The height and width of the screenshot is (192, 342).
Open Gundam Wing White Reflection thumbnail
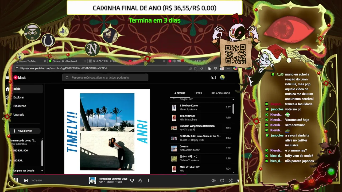coord(174,128)
